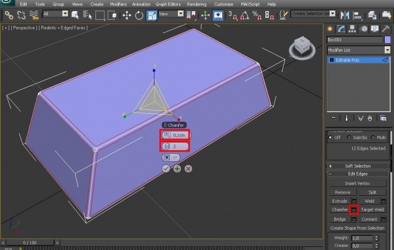Screen dimensions: 394x250
Task: Click the Bind to Space Warp icon
Action: point(34,15)
